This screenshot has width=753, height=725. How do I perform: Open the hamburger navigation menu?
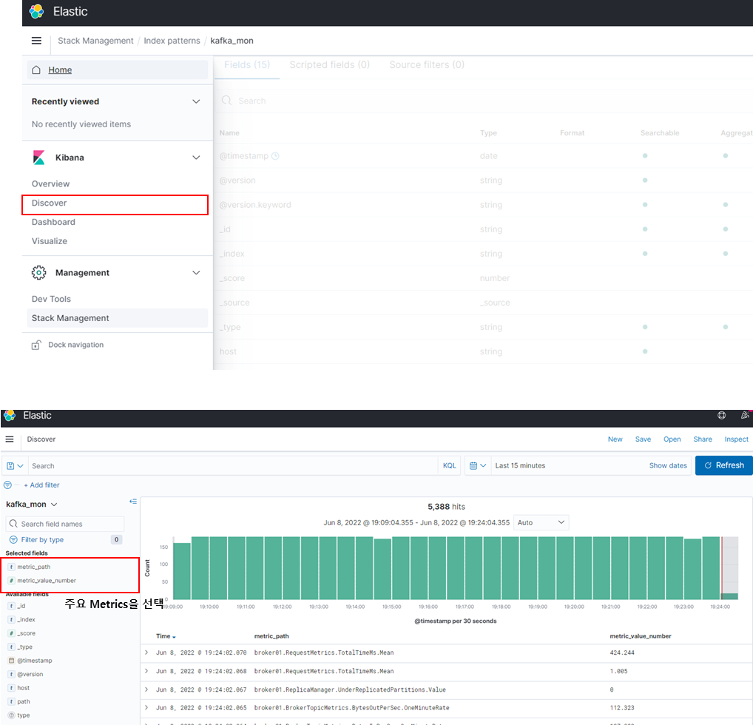point(36,41)
